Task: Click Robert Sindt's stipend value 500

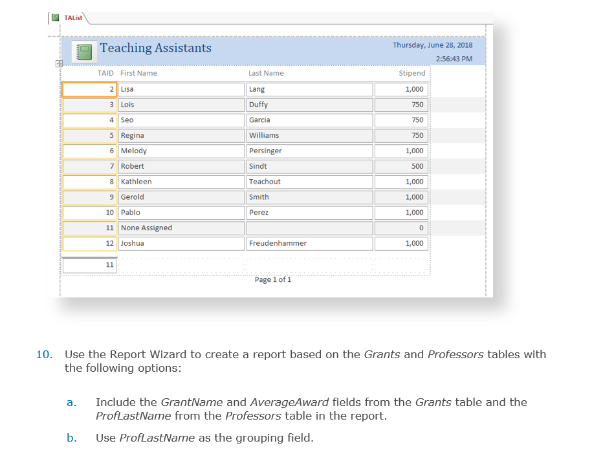Action: click(x=401, y=166)
